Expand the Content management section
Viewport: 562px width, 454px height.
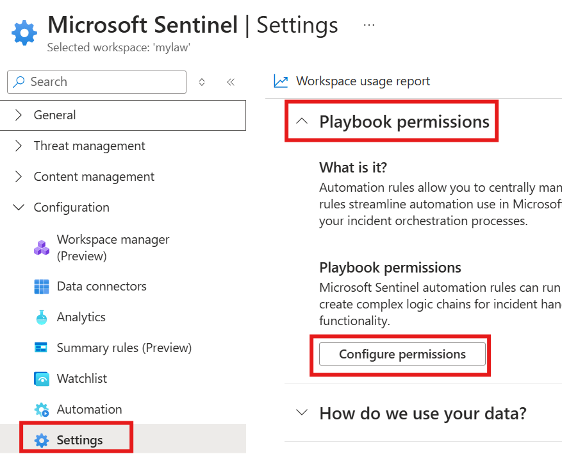click(x=19, y=177)
